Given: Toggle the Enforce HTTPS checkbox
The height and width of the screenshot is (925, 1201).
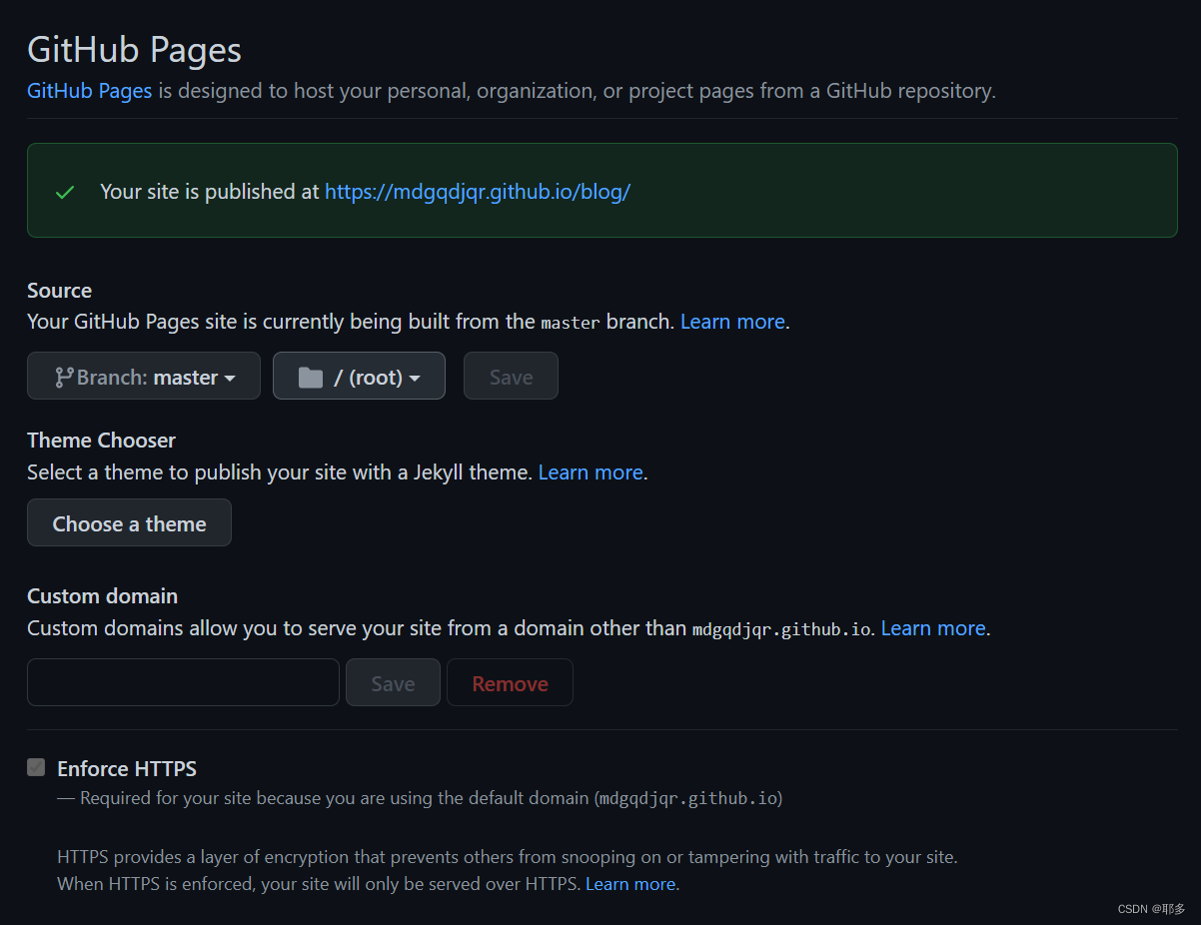Looking at the screenshot, I should [36, 767].
